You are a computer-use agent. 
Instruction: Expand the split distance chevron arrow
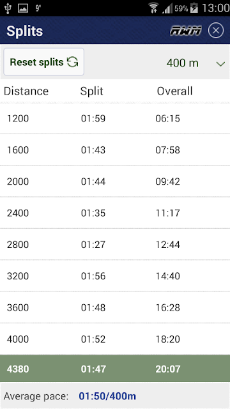220,64
